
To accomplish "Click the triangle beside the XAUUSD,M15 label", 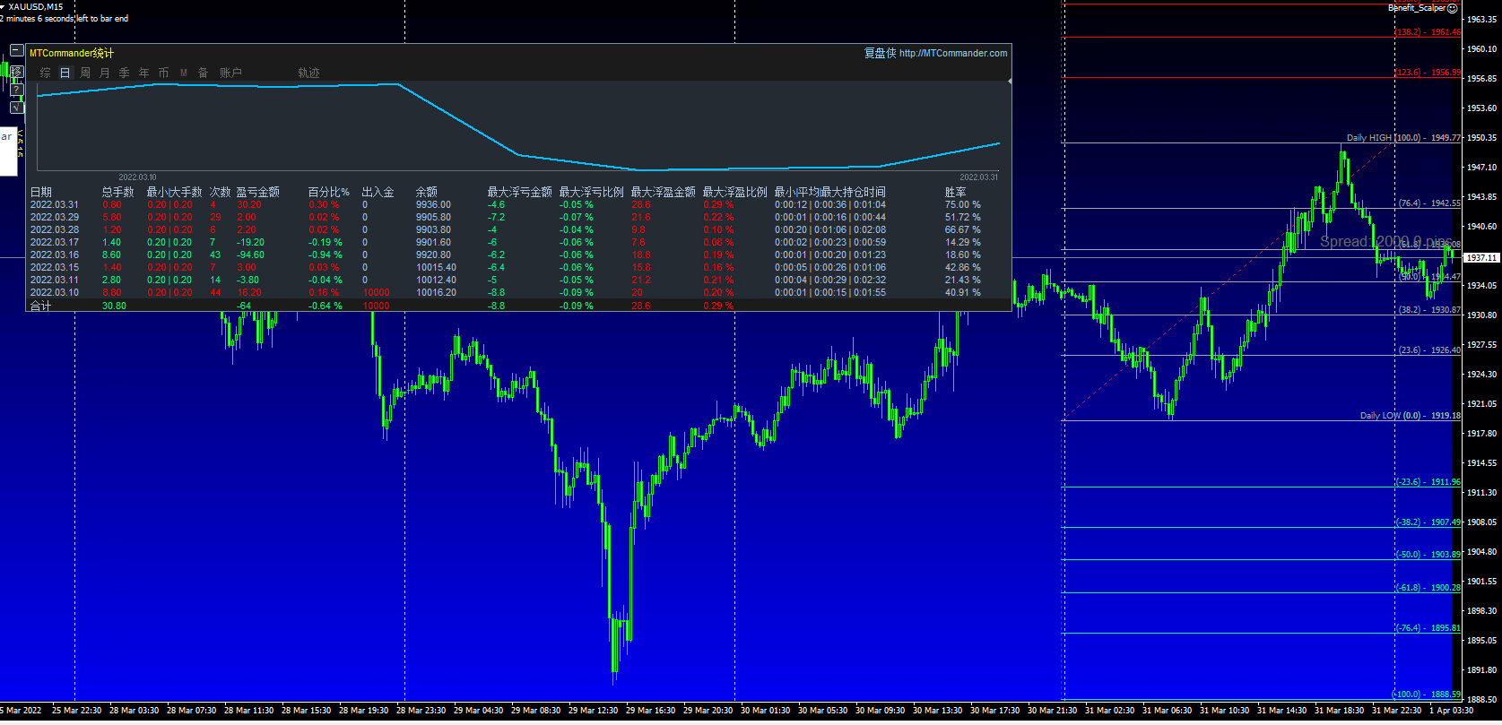I will pos(3,6).
